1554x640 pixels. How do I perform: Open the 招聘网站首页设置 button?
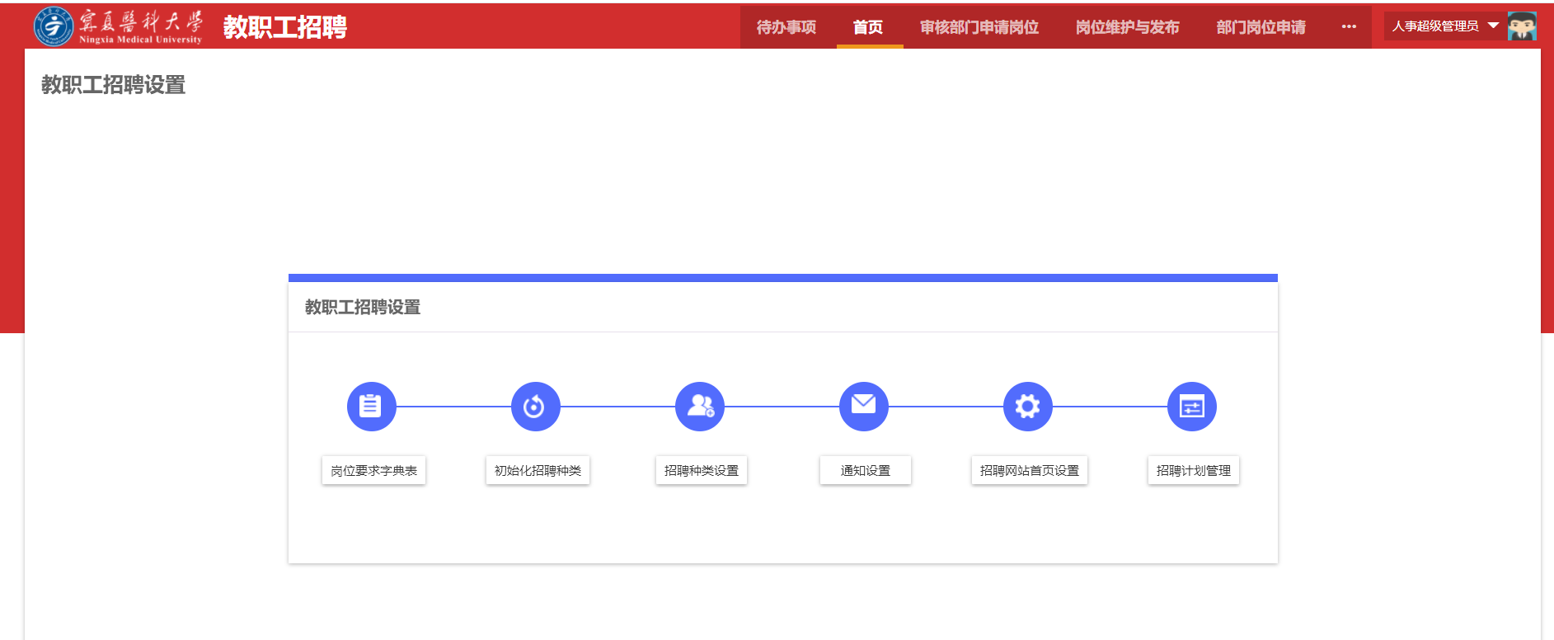pyautogui.click(x=1029, y=471)
